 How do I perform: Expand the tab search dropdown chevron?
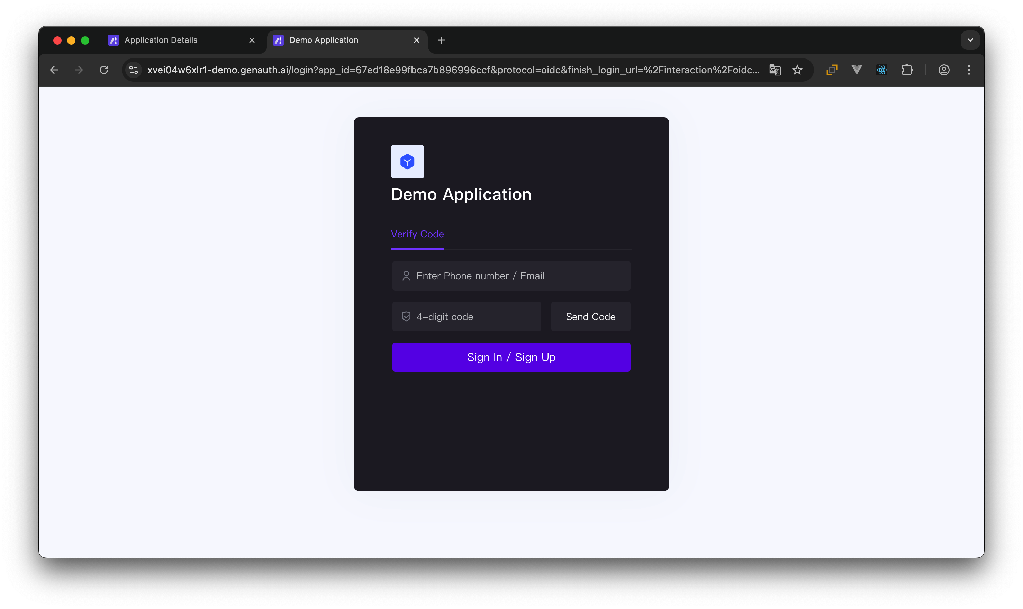pos(970,40)
